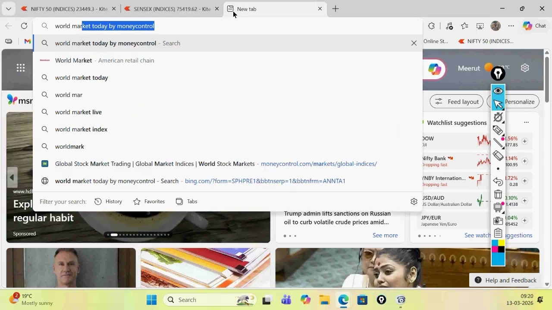Open the clipboard menu in pen toolbar
The height and width of the screenshot is (310, 552).
click(x=498, y=233)
